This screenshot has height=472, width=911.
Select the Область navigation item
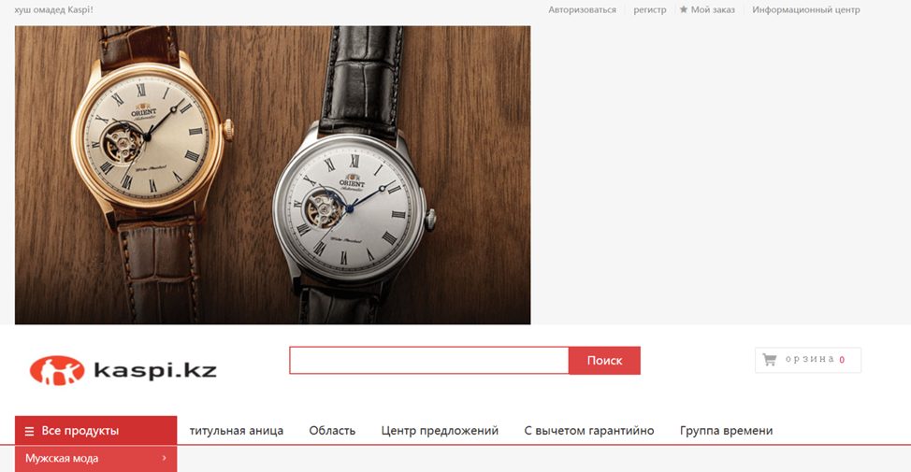332,431
